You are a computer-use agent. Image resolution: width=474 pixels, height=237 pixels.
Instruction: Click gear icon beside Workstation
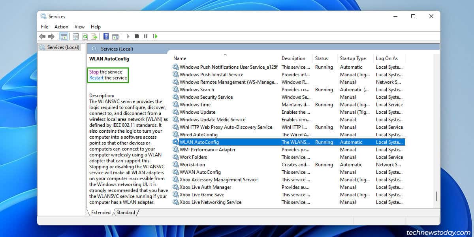(176, 165)
